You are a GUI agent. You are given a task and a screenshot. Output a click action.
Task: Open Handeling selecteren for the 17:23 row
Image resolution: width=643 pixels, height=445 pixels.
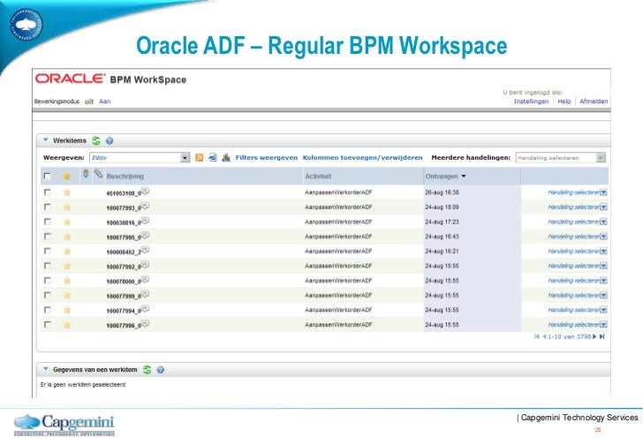tap(577, 222)
